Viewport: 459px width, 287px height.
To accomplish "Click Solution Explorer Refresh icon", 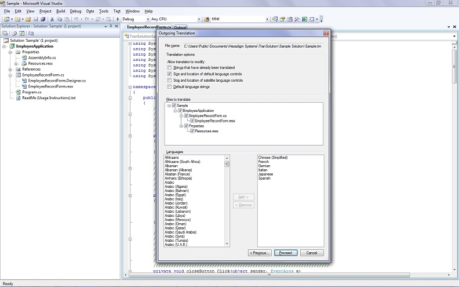I will tap(21, 33).
